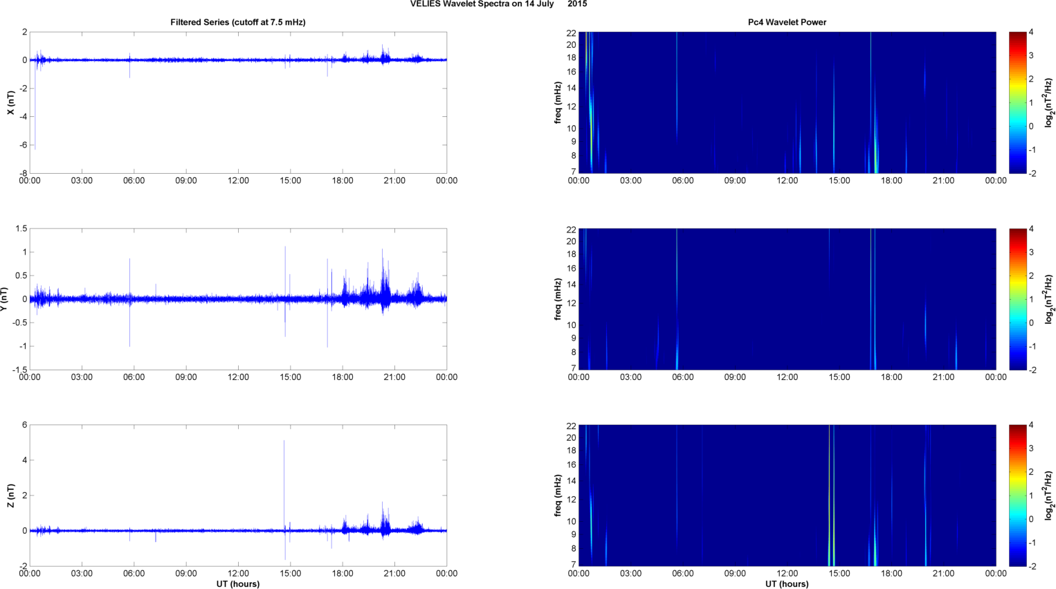
Task: Click freq (mHz) label of X spectrum
Action: tap(558, 102)
